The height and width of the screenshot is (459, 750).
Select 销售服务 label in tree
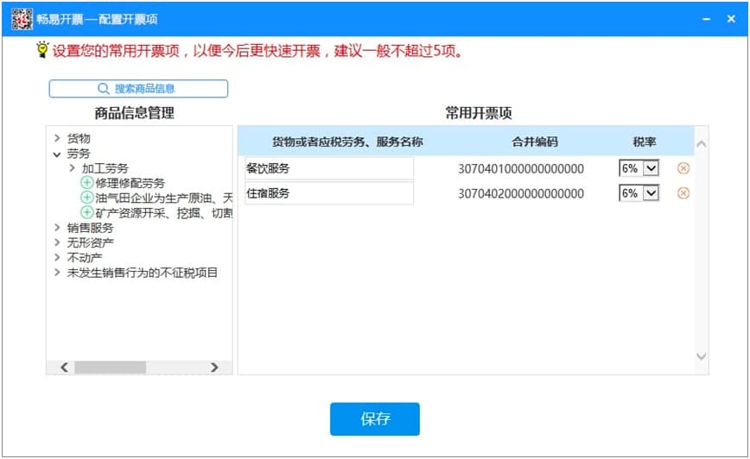point(91,228)
